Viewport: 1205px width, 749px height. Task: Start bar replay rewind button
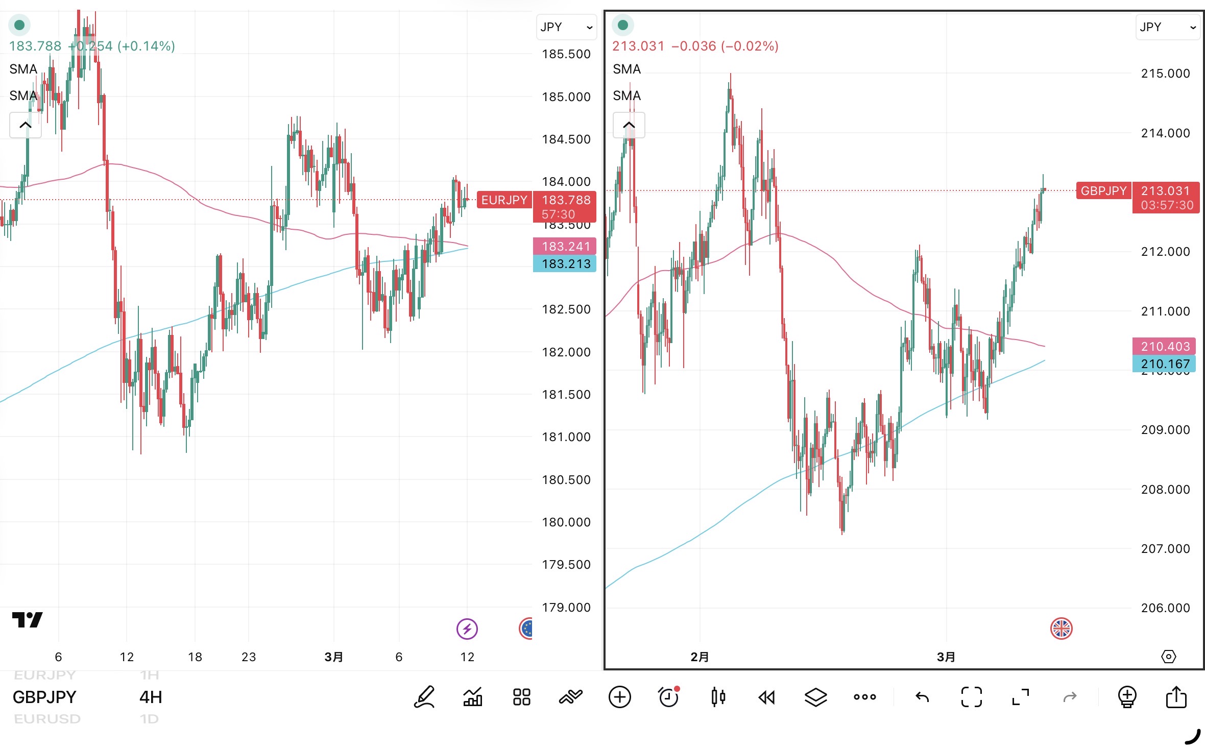coord(766,697)
